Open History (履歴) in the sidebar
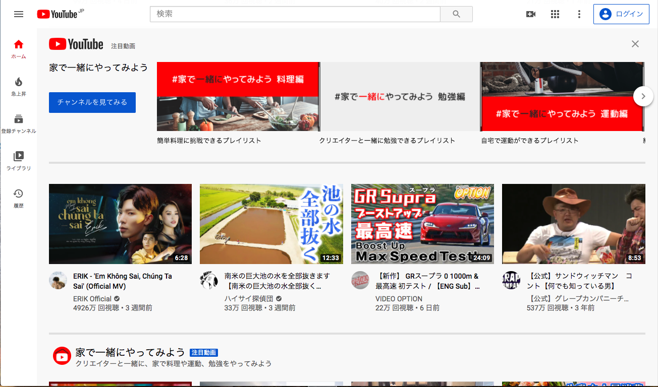658x387 pixels. point(19,198)
